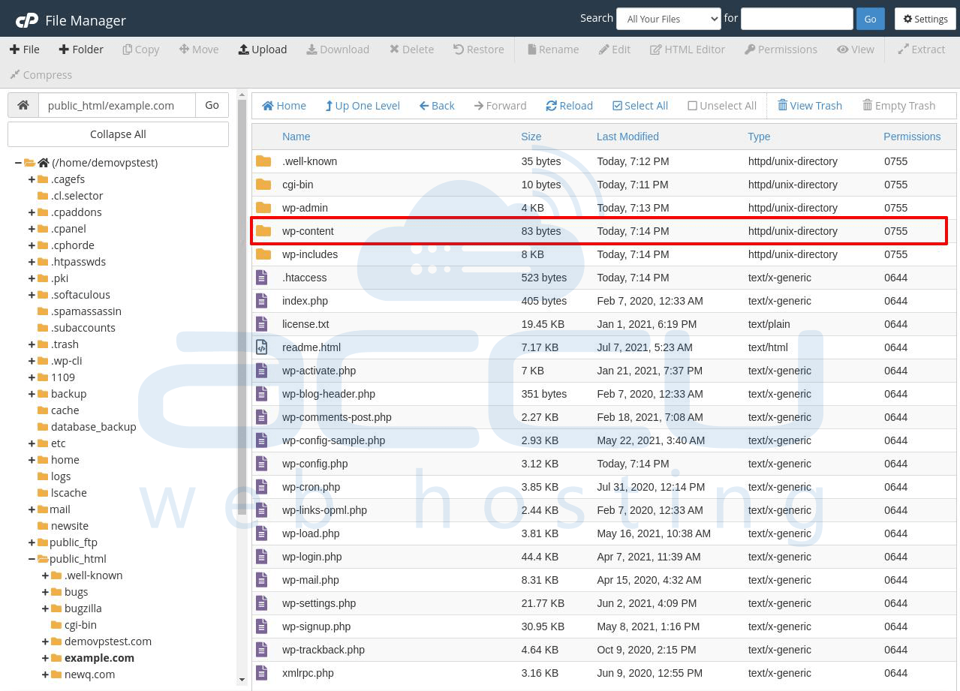The height and width of the screenshot is (691, 960).
Task: Focus the path field public_html/example.com
Action: pos(117,105)
